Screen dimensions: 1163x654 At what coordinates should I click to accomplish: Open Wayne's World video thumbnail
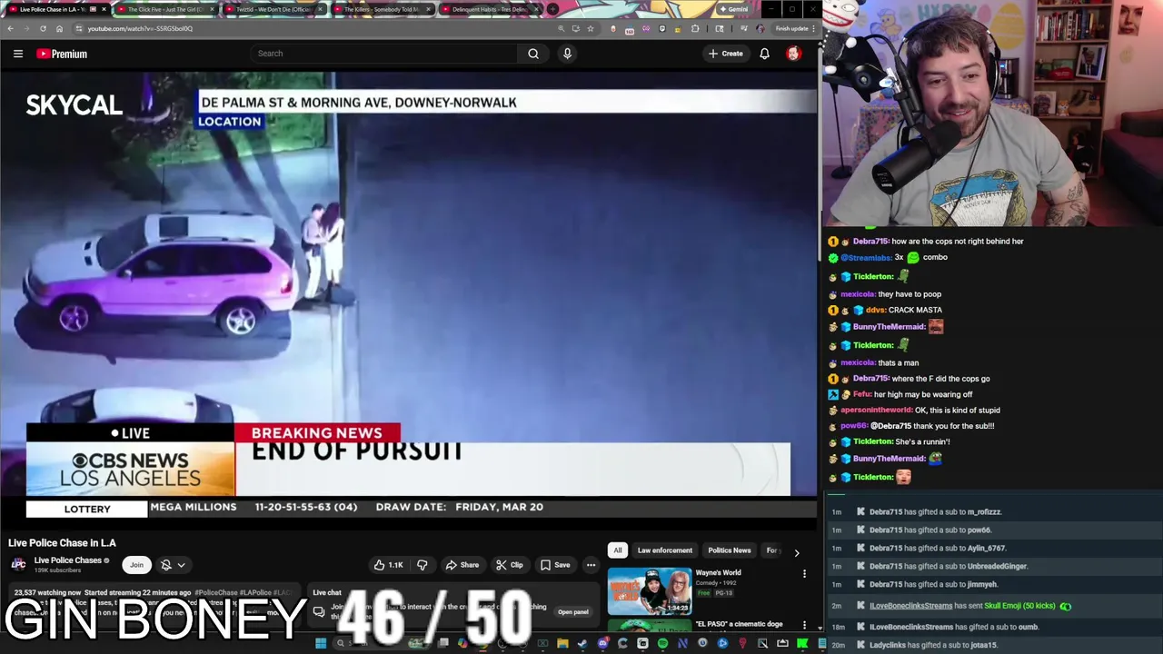pos(650,591)
